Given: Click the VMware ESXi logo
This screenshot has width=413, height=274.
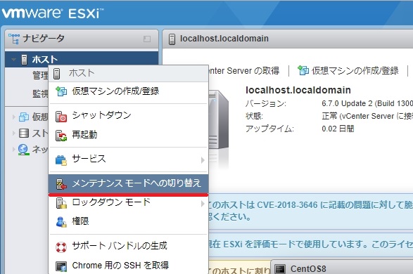Looking at the screenshot, I should click(53, 13).
